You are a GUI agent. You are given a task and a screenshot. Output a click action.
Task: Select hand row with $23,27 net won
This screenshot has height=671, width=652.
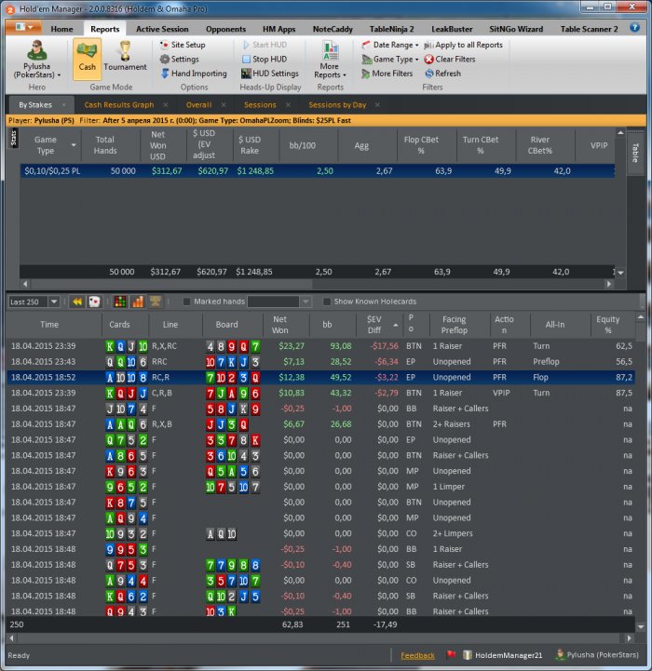[x=320, y=346]
